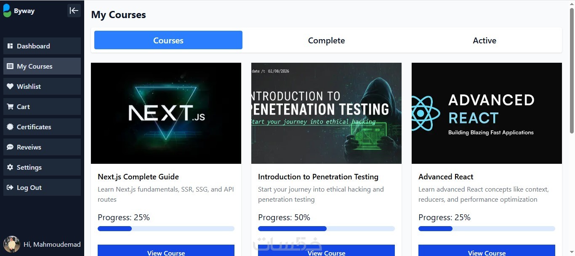Click the 'Advanced React' course title

tap(446, 177)
